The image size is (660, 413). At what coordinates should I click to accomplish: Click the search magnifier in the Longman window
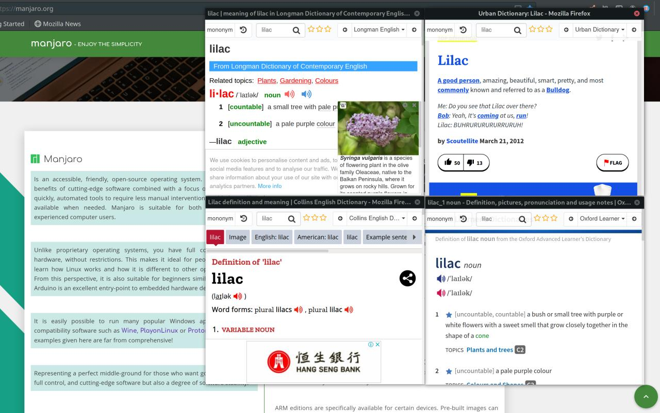296,30
